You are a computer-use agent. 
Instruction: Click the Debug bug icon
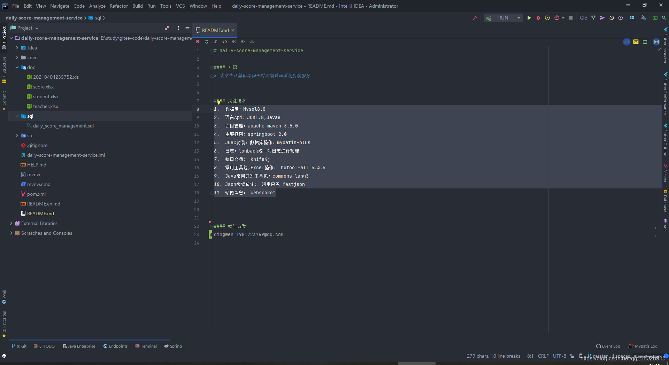[x=538, y=18]
